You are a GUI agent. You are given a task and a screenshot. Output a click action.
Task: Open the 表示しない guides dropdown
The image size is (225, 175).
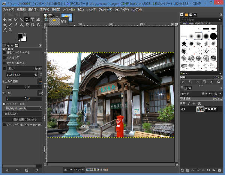(x=22, y=113)
